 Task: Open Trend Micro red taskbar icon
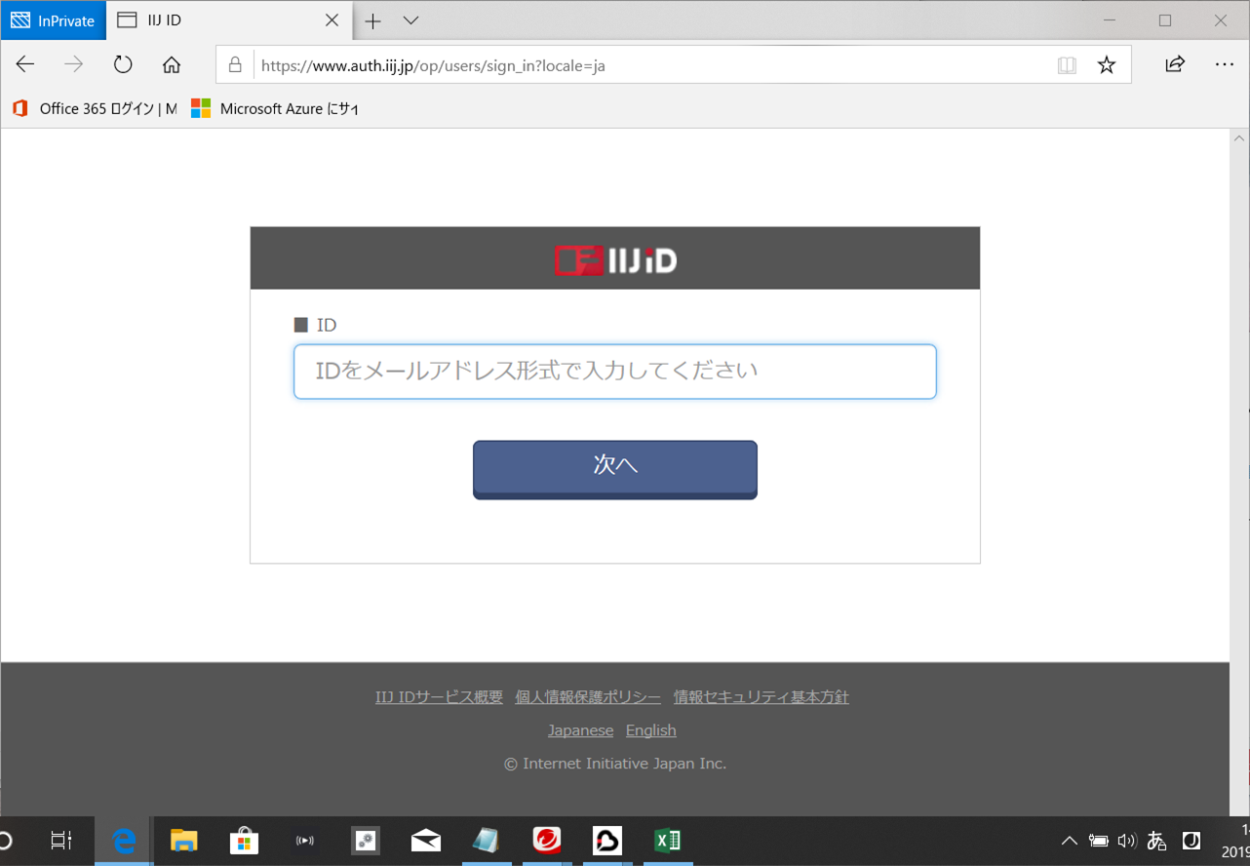547,841
